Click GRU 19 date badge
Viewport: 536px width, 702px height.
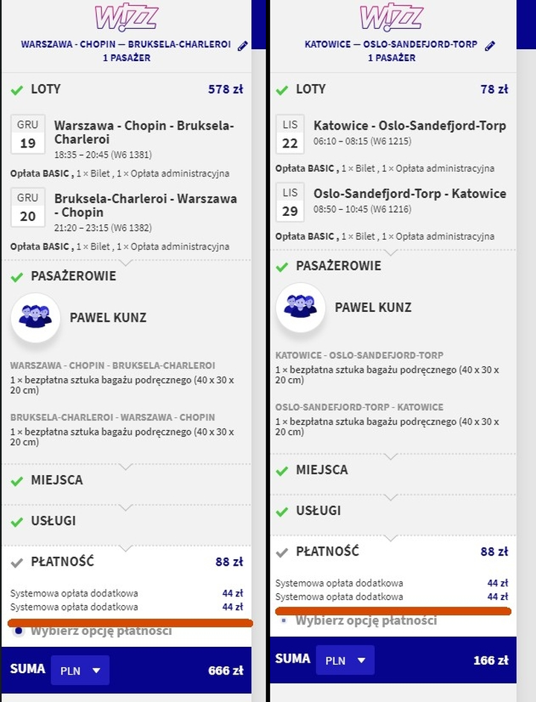tap(28, 134)
